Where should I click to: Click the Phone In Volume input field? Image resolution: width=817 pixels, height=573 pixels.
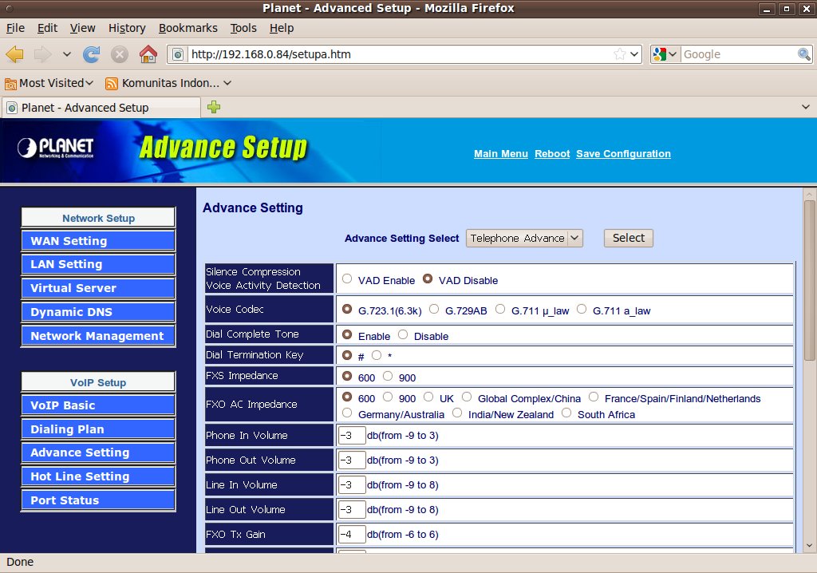pyautogui.click(x=352, y=436)
